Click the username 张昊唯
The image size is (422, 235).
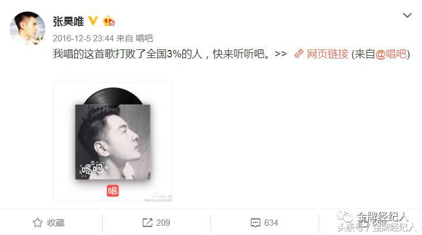coord(68,21)
